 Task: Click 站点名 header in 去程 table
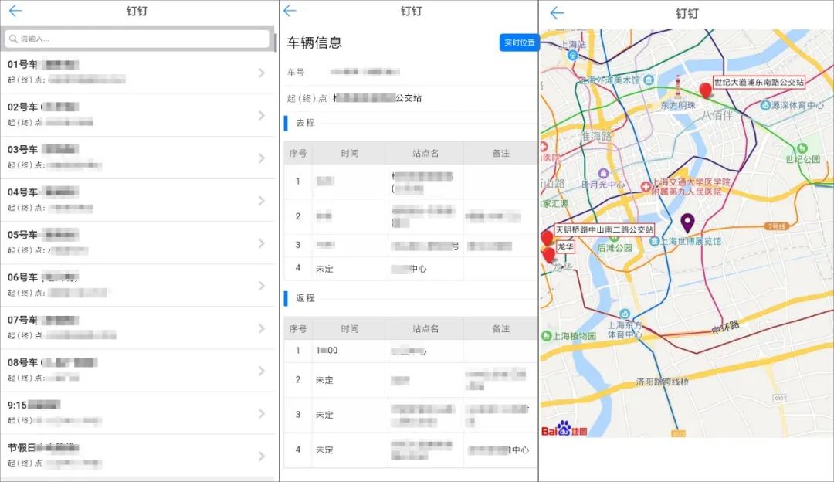425,153
